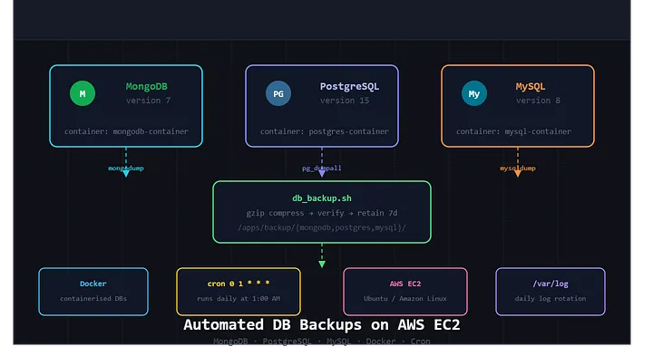Click 'container: mysql-container' text

pos(513,131)
